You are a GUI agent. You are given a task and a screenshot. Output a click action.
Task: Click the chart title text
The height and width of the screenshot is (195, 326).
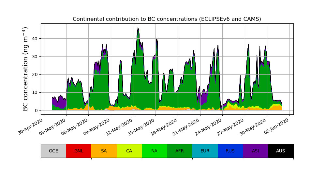[x=167, y=19]
